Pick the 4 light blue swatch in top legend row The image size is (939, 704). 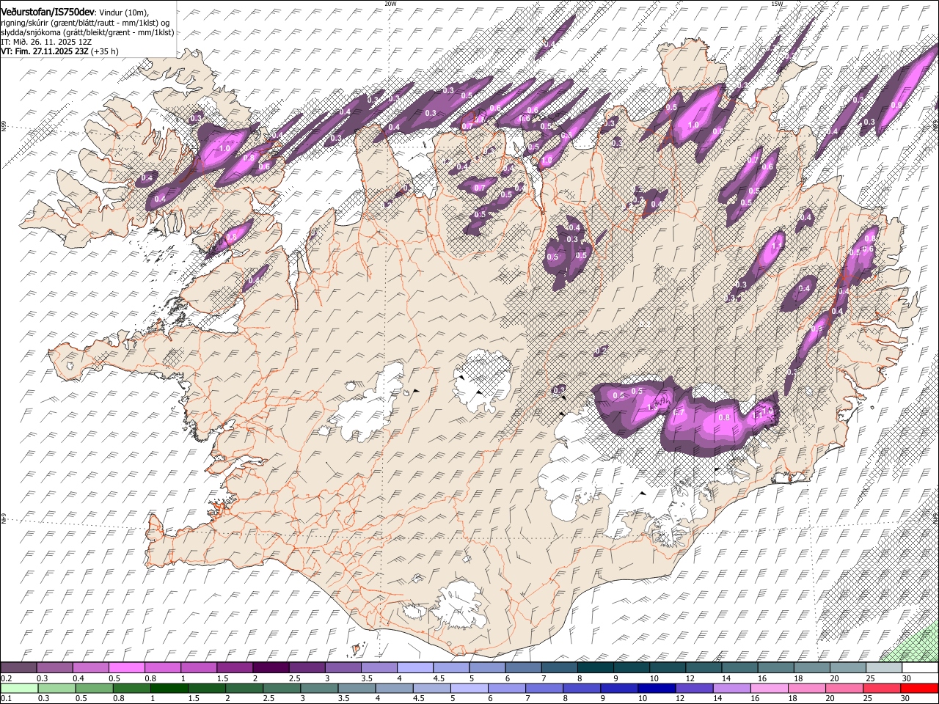pos(414,668)
